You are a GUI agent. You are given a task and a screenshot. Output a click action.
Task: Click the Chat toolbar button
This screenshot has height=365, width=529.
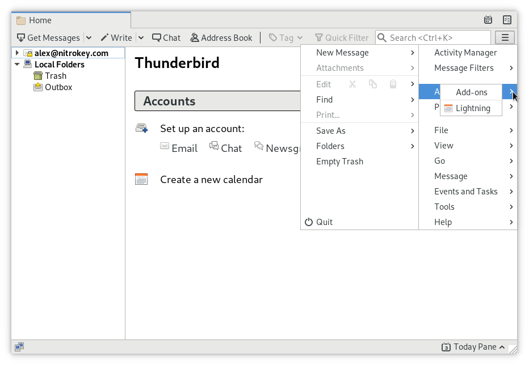tap(166, 37)
